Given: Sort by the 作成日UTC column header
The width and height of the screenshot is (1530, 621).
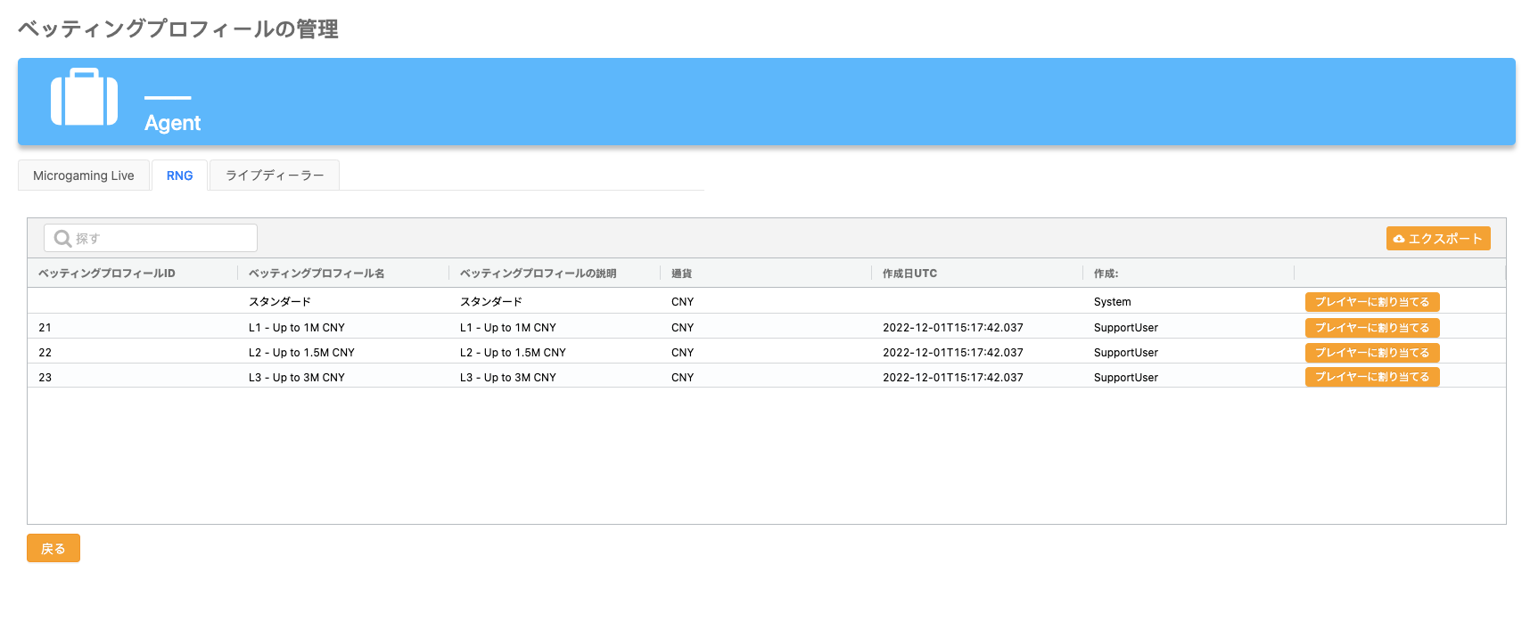Looking at the screenshot, I should tap(909, 274).
